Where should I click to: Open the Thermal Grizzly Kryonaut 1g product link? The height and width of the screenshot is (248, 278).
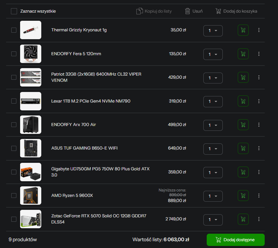pos(79,30)
